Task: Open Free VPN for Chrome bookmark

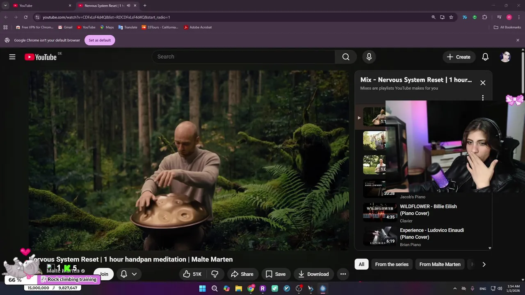Action: click(34, 27)
